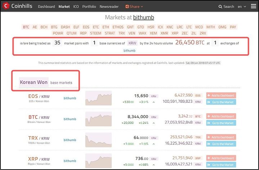Screen dimensions: 259x170
Task: Open the Portfolio nav item
Action: [89, 6]
